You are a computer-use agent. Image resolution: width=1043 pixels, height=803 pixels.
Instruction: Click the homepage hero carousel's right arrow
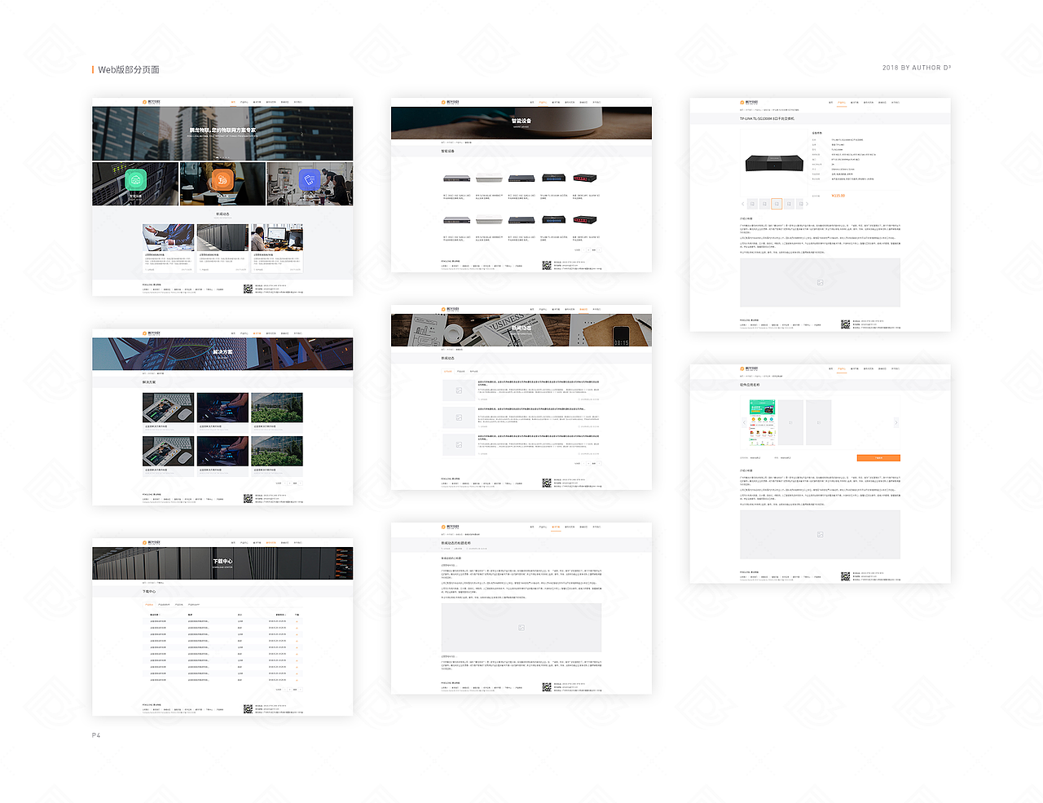(x=301, y=134)
